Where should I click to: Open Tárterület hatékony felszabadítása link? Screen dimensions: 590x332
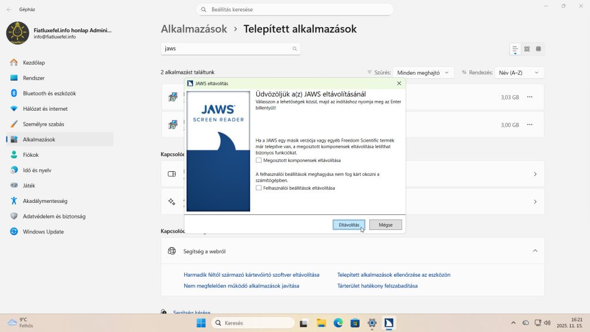pyautogui.click(x=378, y=285)
